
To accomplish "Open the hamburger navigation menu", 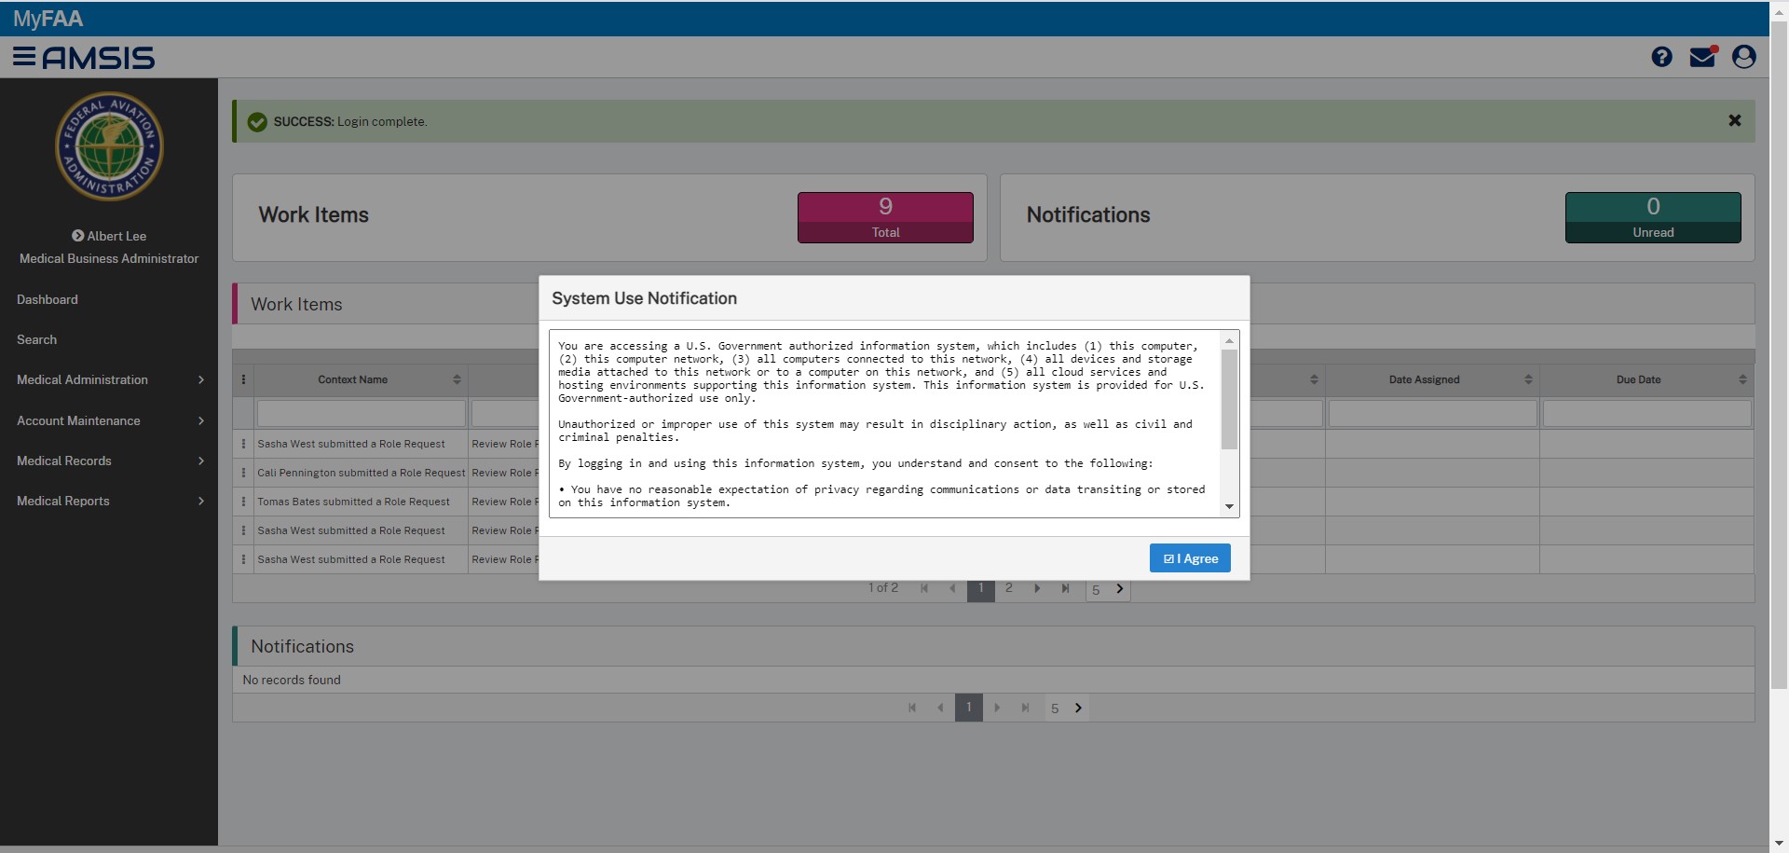I will click(x=24, y=57).
